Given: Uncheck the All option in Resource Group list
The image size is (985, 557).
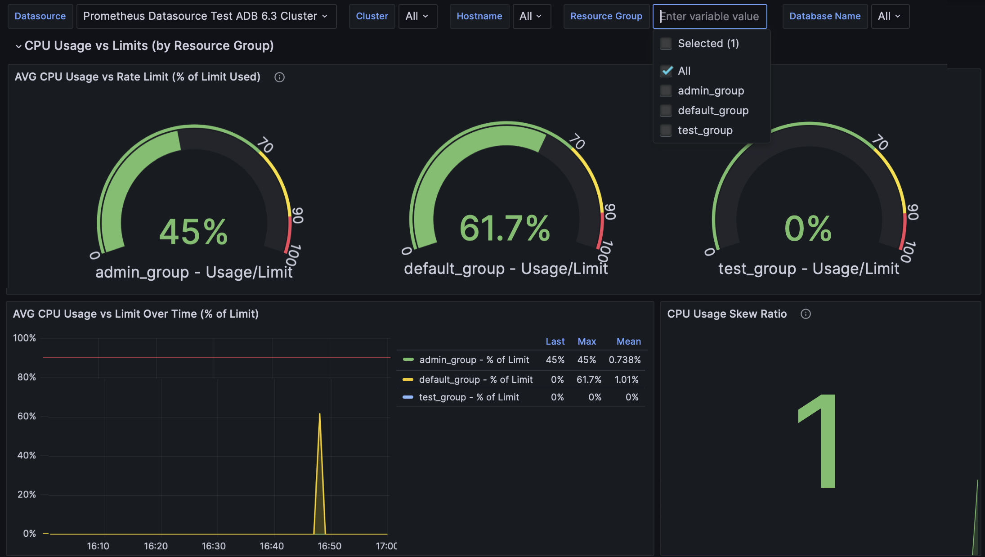Looking at the screenshot, I should (x=666, y=71).
